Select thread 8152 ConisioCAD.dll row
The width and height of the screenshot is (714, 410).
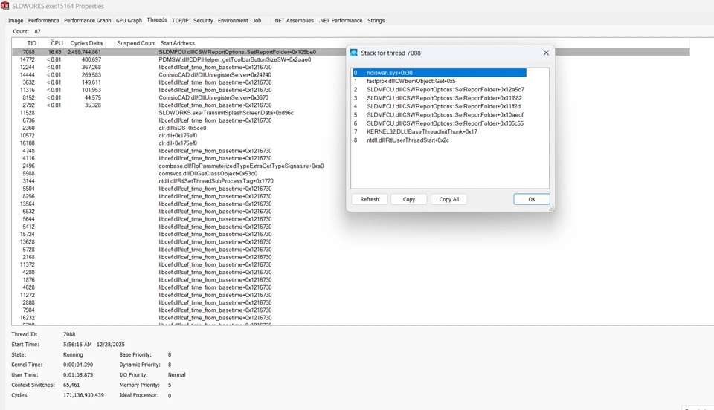(350, 98)
